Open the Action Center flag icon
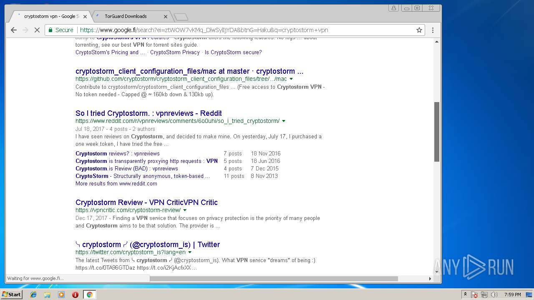Viewport: 534px width, 300px height. [x=474, y=295]
